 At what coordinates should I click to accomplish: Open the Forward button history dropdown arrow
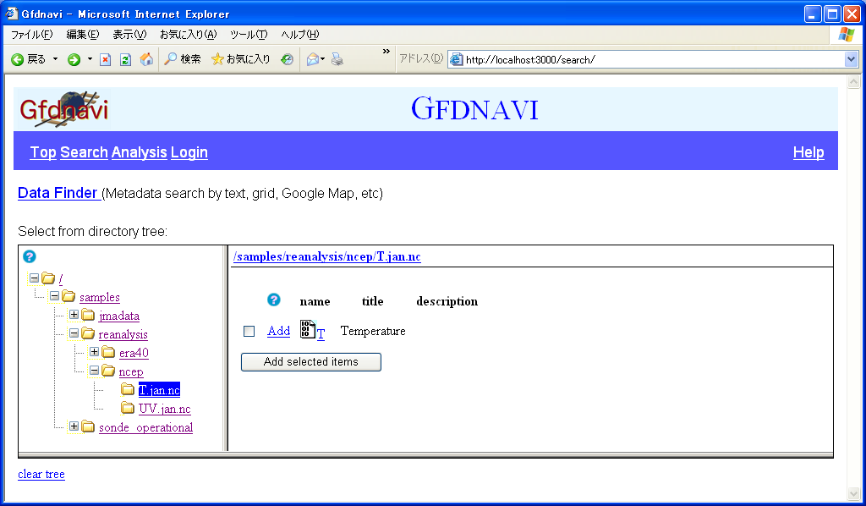[x=90, y=59]
